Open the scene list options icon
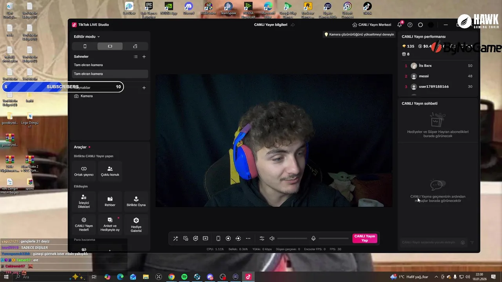502x282 pixels. pos(136,57)
